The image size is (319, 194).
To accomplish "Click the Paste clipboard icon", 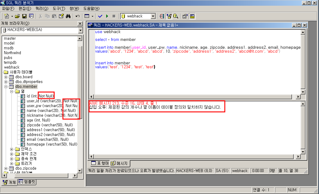I will click(54, 16).
